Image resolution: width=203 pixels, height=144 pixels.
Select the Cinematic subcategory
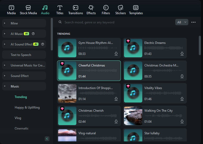click(x=21, y=128)
